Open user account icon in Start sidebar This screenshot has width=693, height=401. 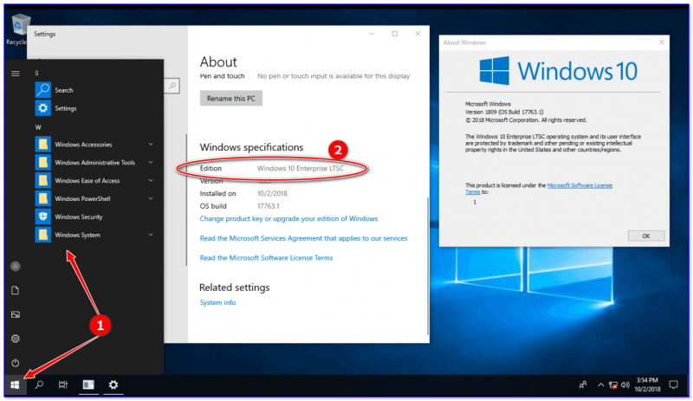(15, 266)
